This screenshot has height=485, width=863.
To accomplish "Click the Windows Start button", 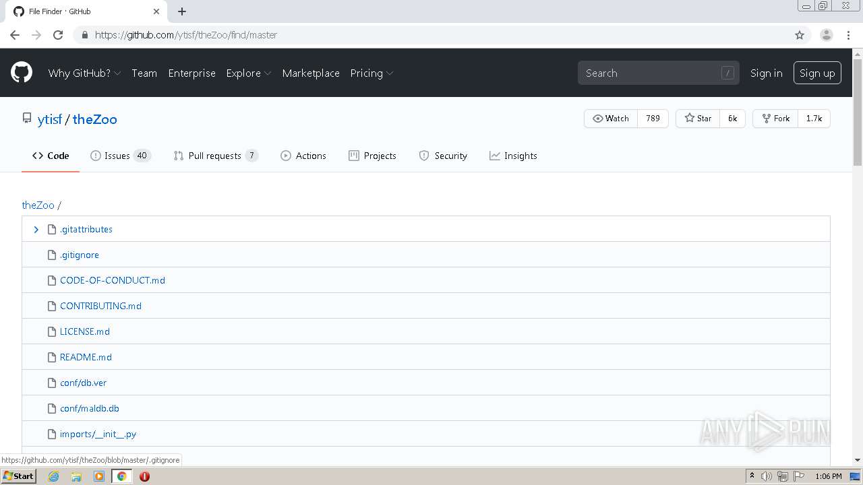I will click(x=18, y=476).
